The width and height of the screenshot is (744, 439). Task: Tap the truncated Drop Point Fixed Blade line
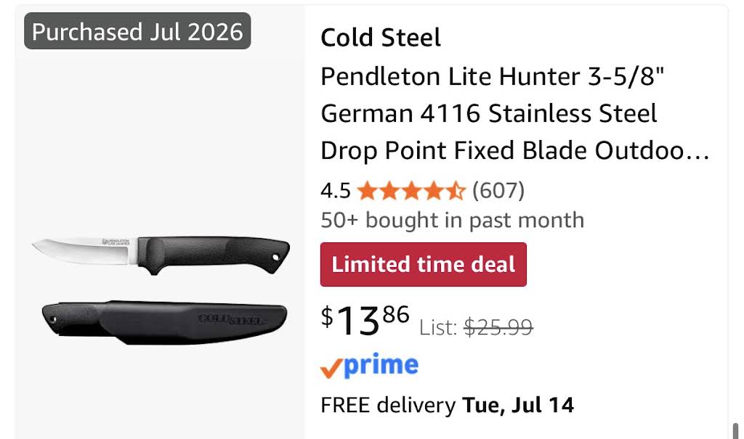pos(515,150)
